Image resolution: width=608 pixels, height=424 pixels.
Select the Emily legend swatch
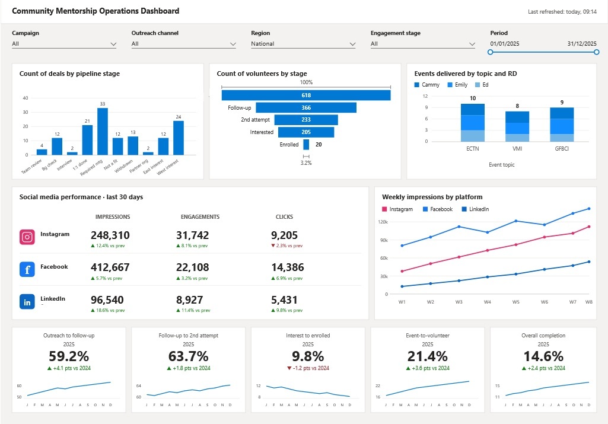[x=450, y=85]
